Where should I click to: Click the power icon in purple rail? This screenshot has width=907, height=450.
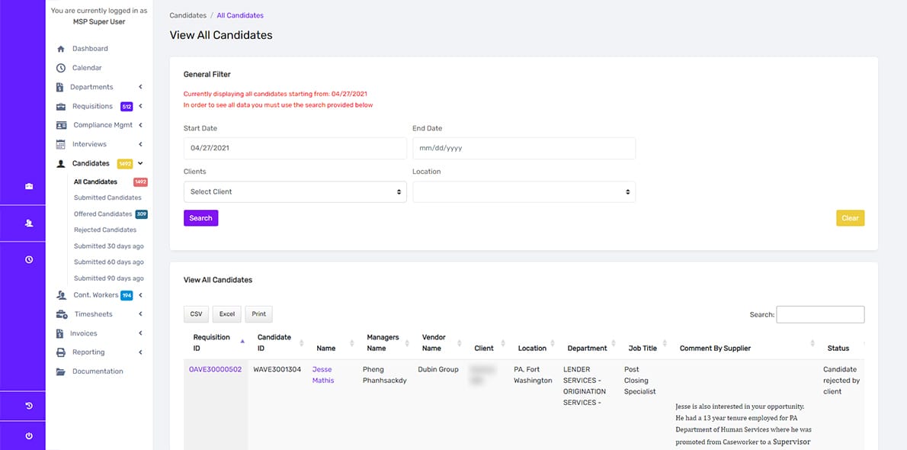(x=29, y=436)
